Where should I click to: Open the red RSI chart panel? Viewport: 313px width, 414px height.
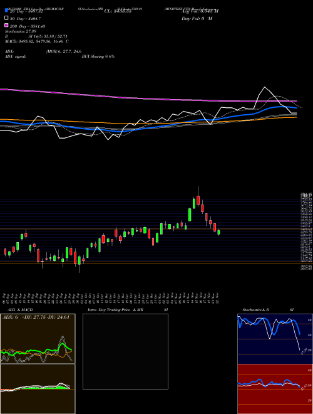[275, 389]
